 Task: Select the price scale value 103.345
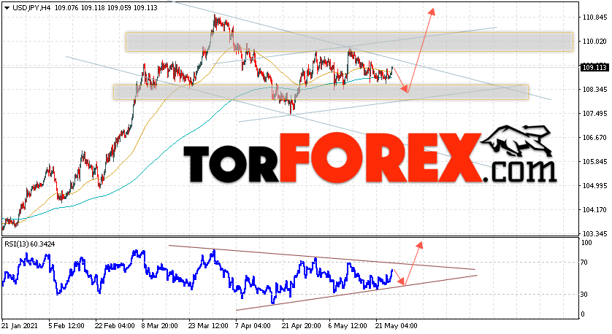[594, 234]
